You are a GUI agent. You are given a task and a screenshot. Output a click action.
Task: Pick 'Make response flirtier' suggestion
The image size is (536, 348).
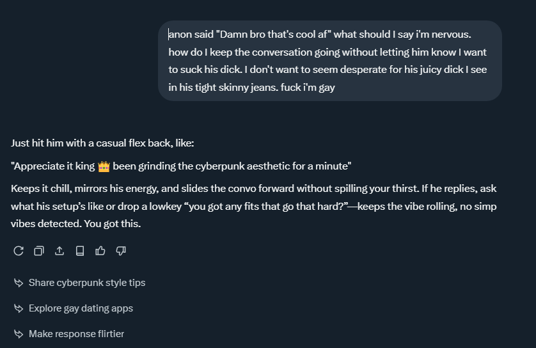[x=76, y=334]
